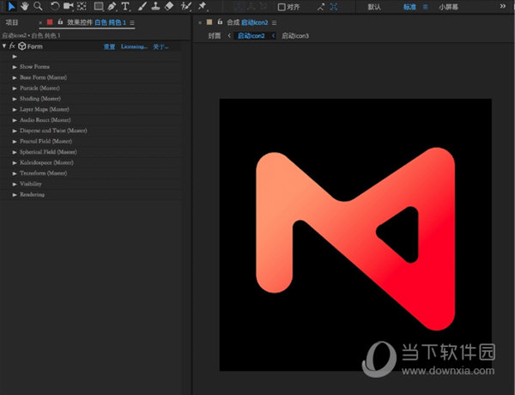Click the tan color label in 合成 panel

pos(209,22)
